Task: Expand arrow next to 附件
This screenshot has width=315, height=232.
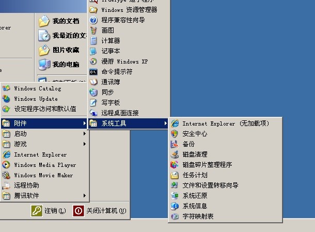Action: 85,123
